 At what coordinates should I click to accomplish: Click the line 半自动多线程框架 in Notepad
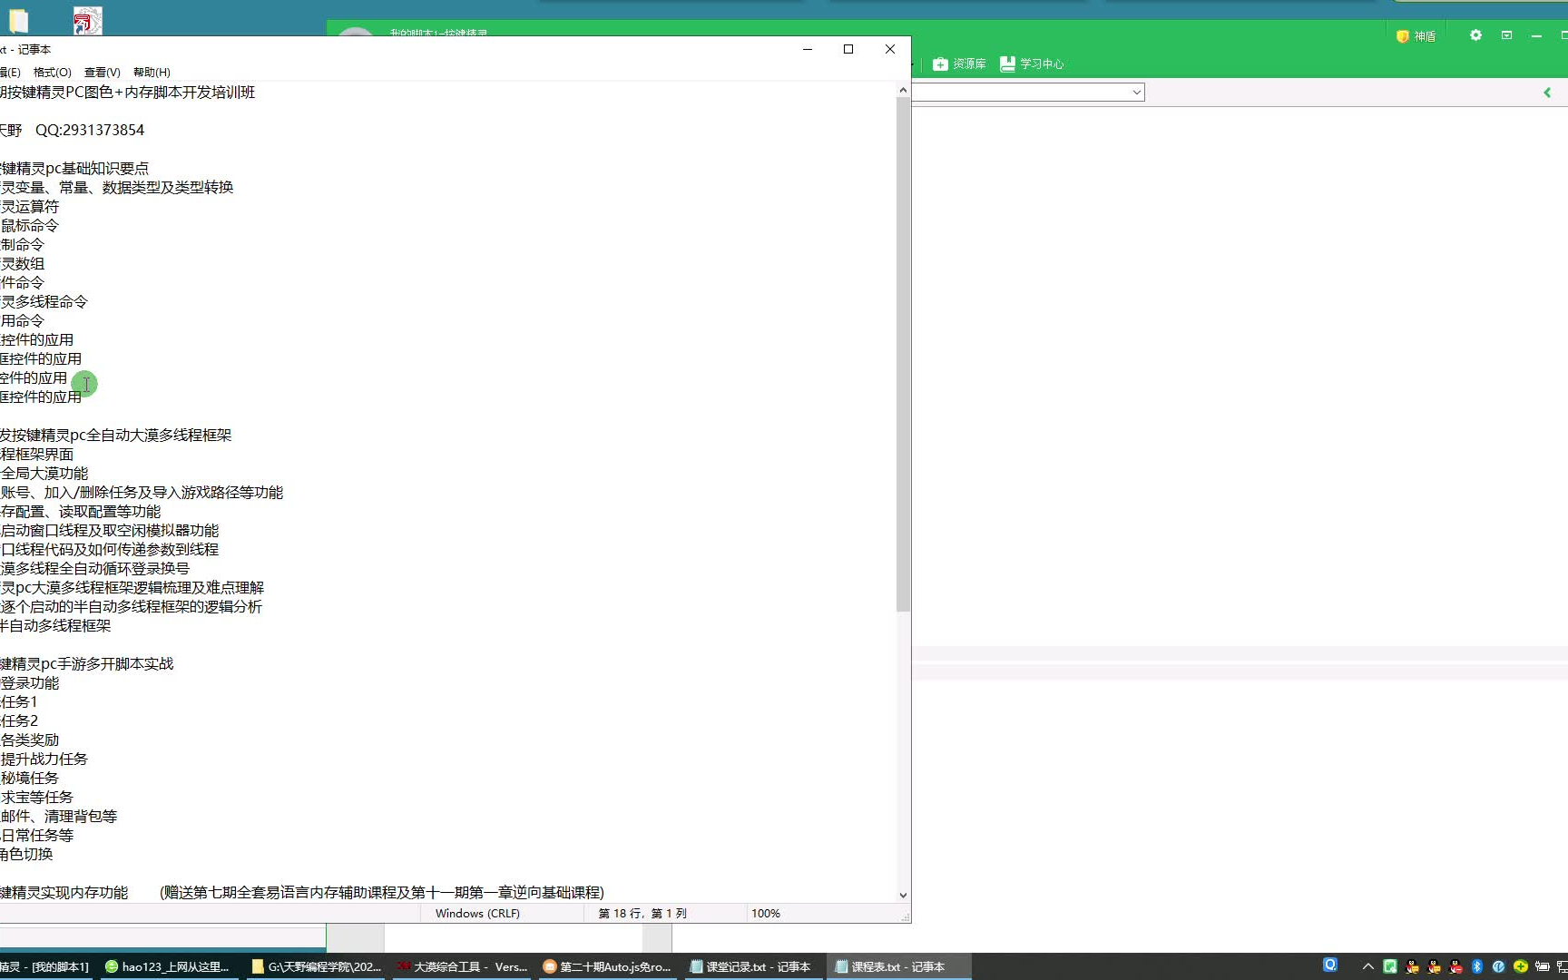pyautogui.click(x=55, y=625)
